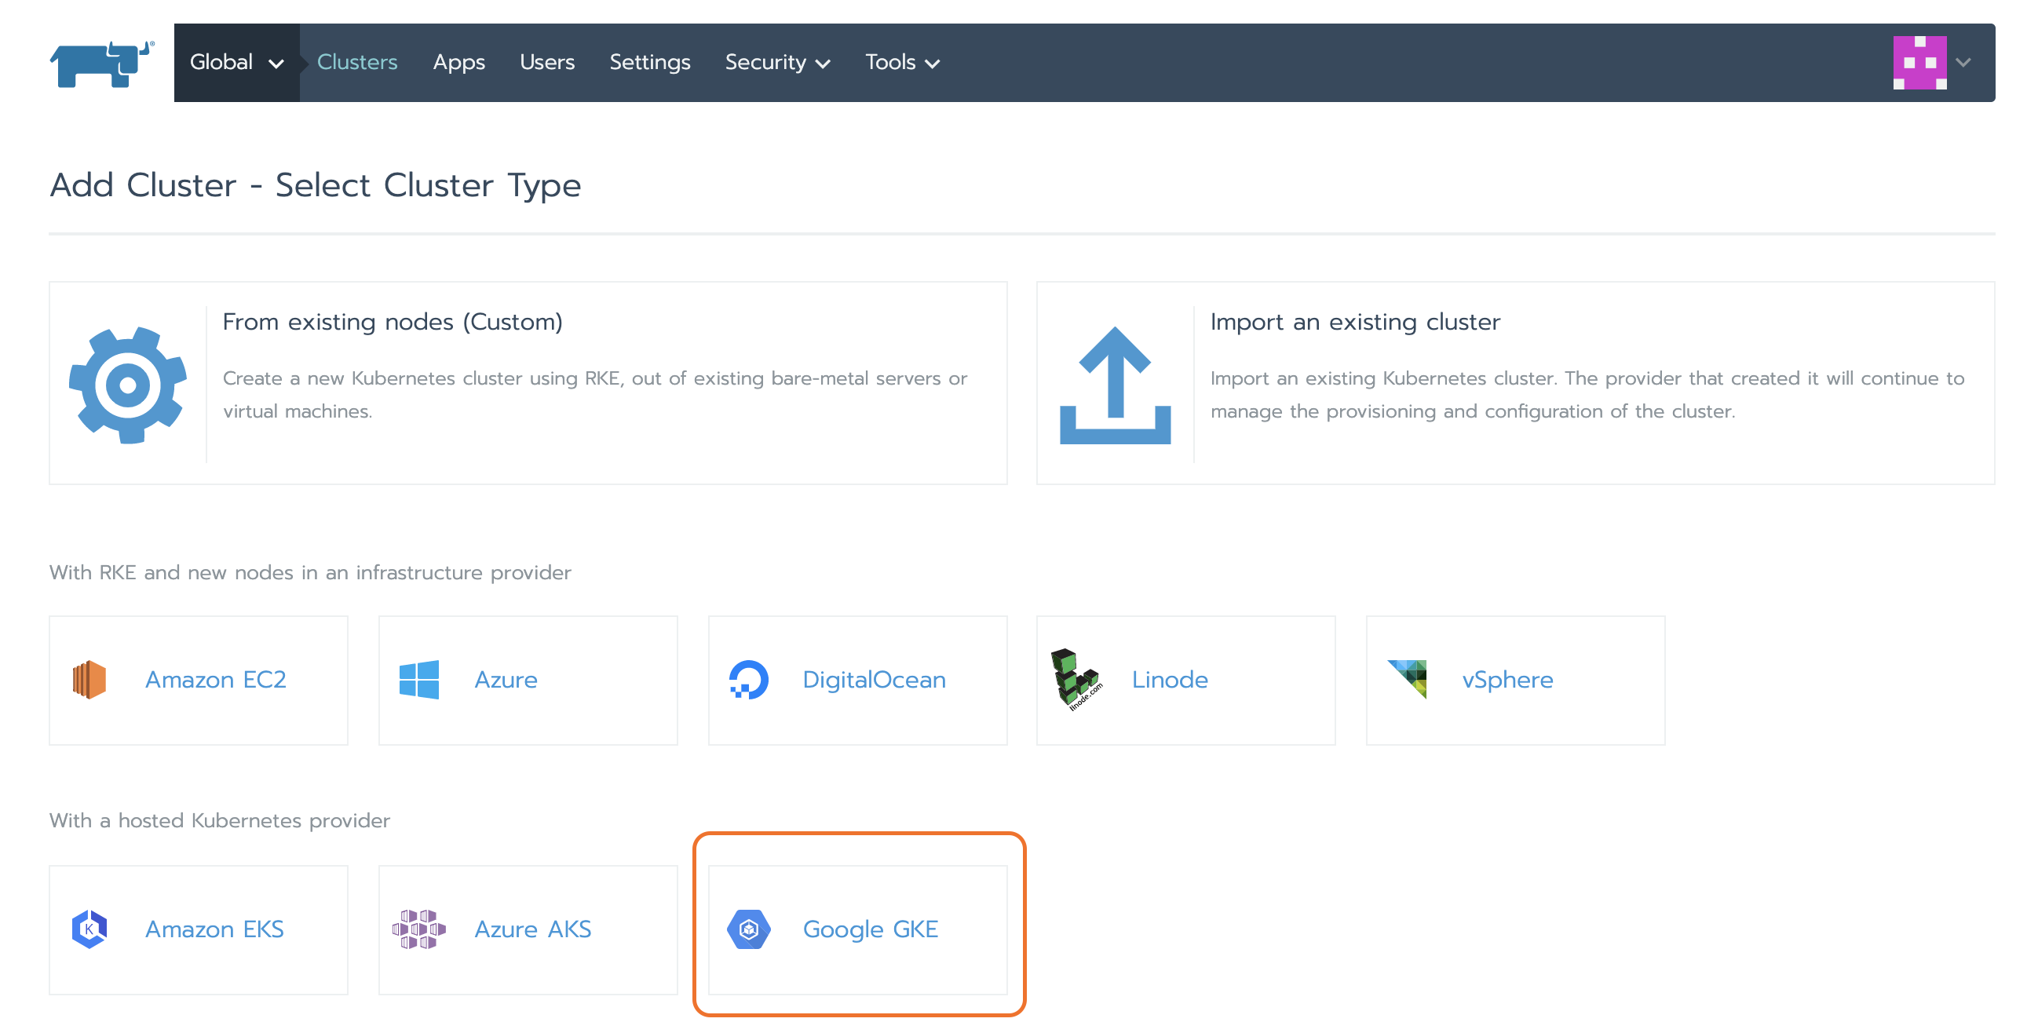2038x1033 pixels.
Task: Click the DigitalOcean logo icon
Action: (748, 680)
